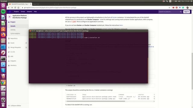
Task: Select the SWAMP Essentials browser tab
Action: 20,4
